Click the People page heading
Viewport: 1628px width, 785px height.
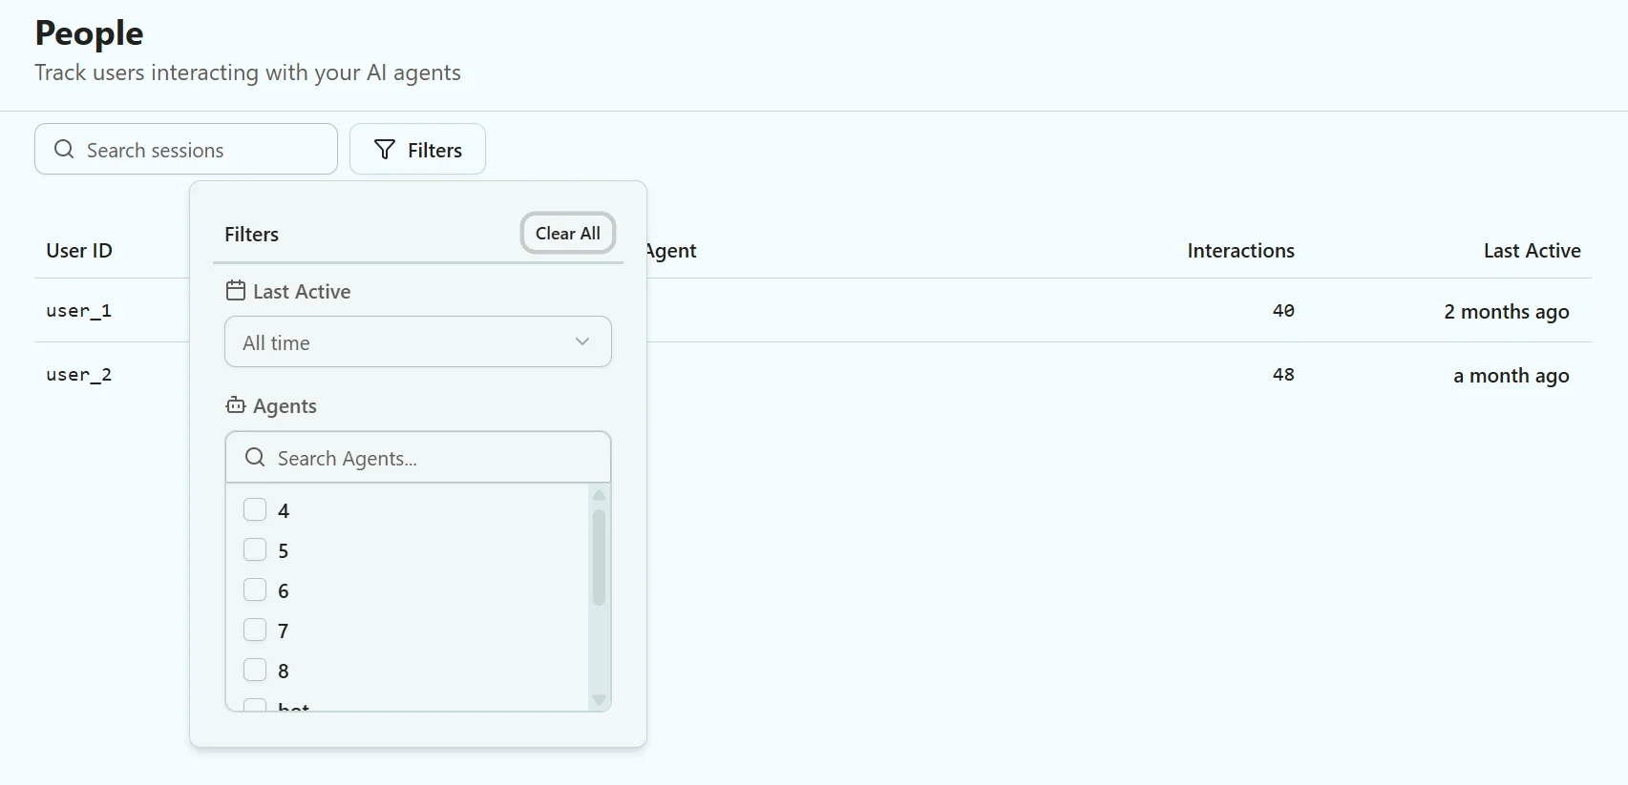(x=89, y=33)
